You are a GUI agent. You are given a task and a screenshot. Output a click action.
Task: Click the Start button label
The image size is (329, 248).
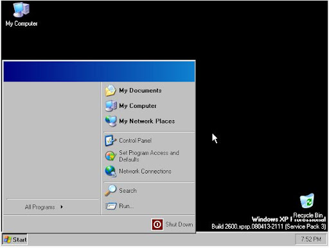(20, 240)
